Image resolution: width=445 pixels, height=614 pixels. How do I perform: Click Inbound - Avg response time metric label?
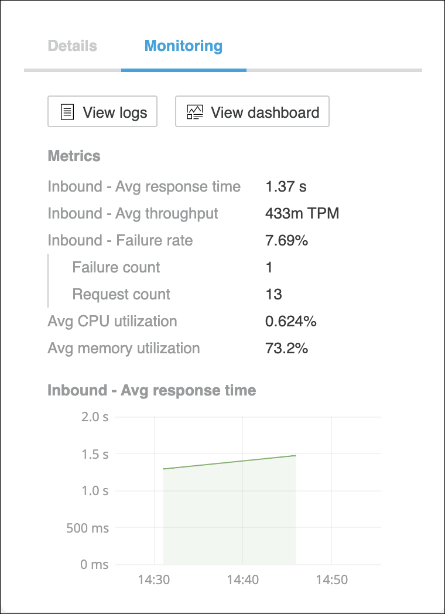[144, 186]
